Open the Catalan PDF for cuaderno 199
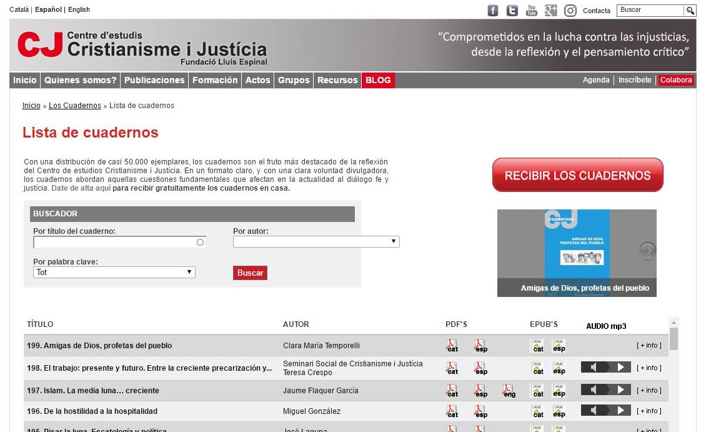 point(452,346)
